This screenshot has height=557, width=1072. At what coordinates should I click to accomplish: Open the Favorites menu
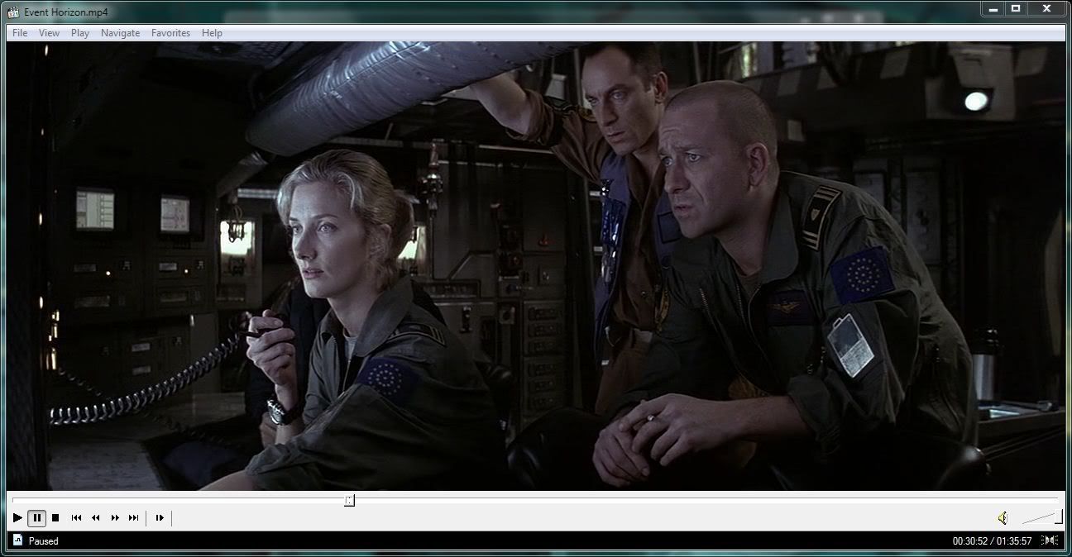point(170,33)
